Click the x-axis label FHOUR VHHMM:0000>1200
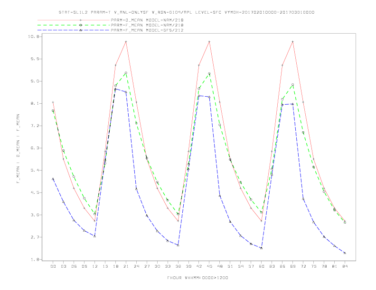Screen dimensions: 376x290 click(x=197, y=278)
